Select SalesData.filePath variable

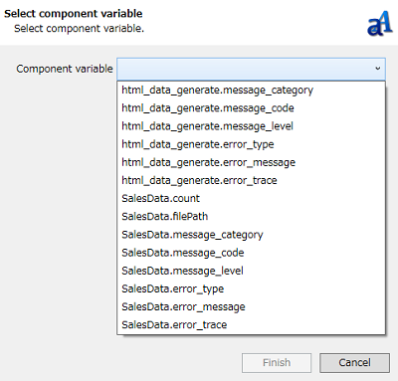pos(251,217)
